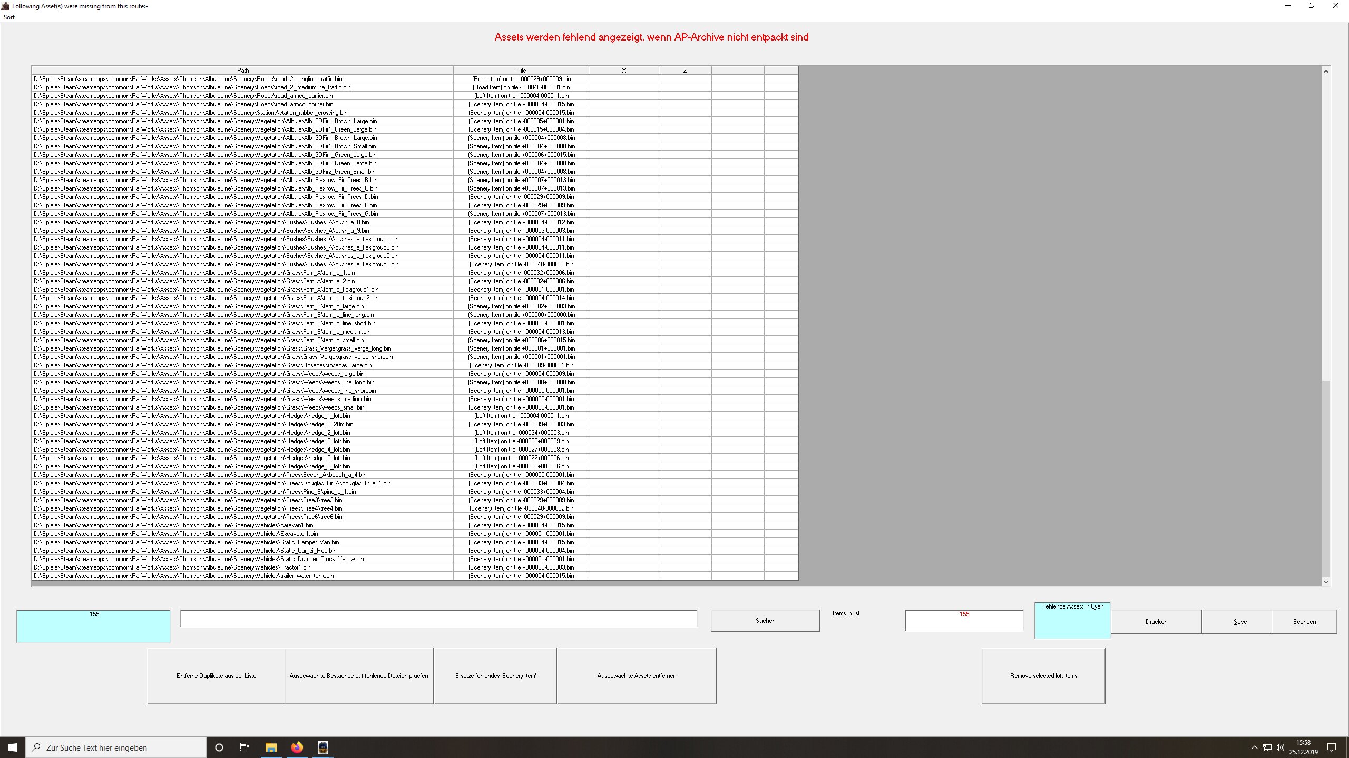This screenshot has width=1349, height=758.
Task: Open the Sort menu
Action: click(x=9, y=17)
